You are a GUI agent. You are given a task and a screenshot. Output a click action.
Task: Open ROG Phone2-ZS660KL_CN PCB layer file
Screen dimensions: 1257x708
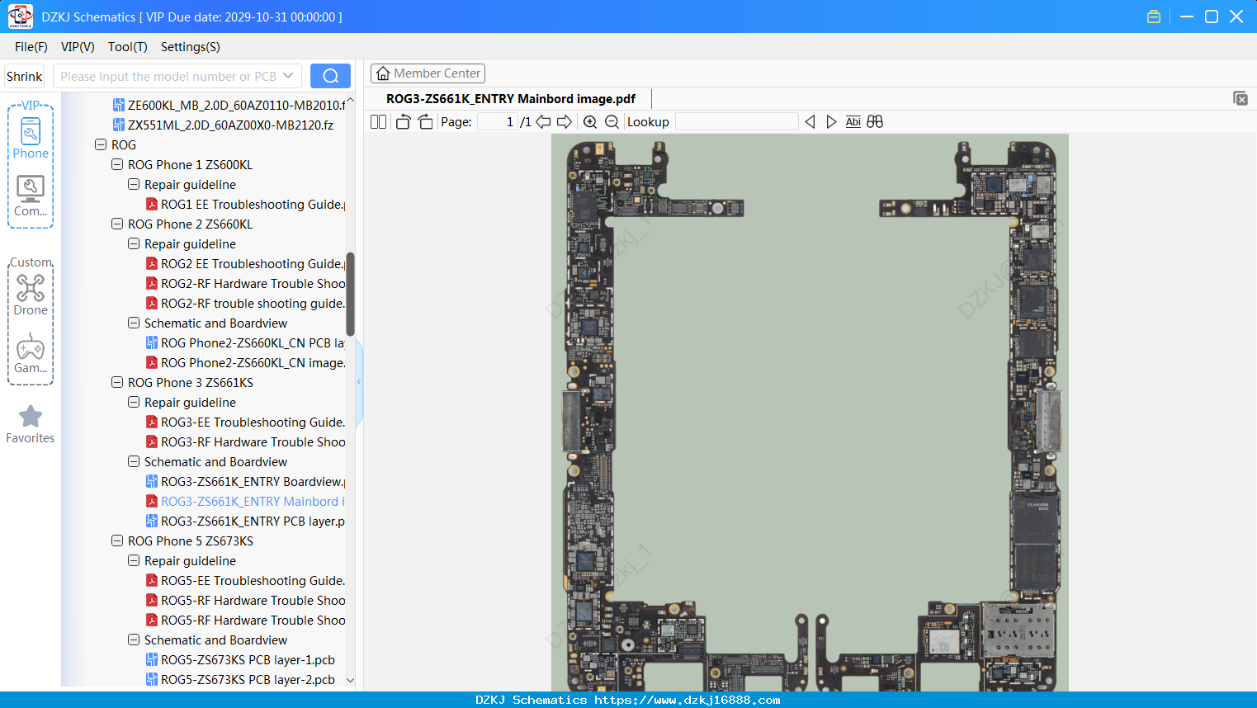click(245, 343)
